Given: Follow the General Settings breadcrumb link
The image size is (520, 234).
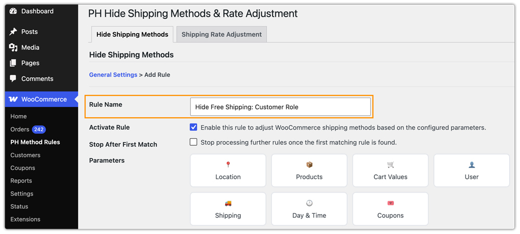Looking at the screenshot, I should pyautogui.click(x=113, y=75).
